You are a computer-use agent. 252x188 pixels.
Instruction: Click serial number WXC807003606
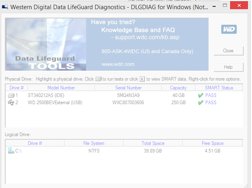click(128, 103)
